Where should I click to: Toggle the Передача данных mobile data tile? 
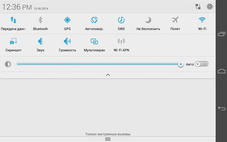[x=13, y=20]
